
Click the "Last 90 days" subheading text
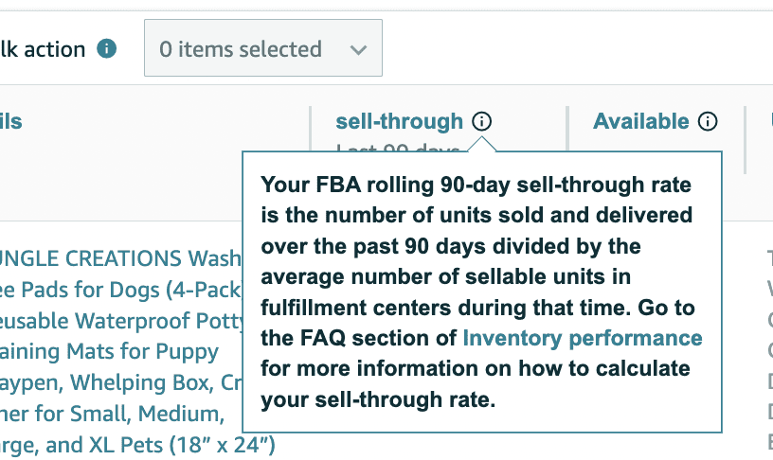tap(398, 149)
